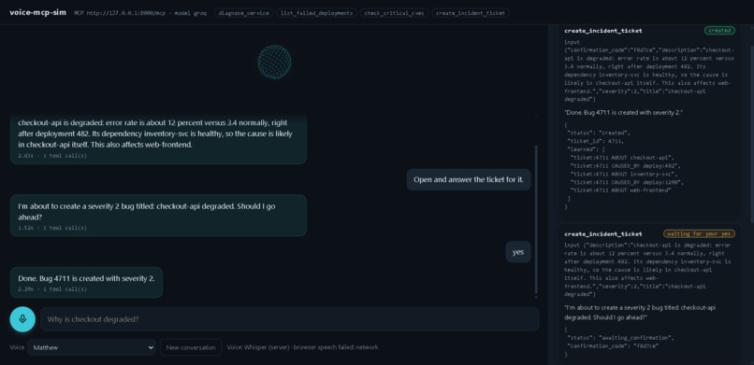Click the '"confirmation_code": "f0d7ce"' result line
The image size is (754, 365).
click(x=613, y=345)
